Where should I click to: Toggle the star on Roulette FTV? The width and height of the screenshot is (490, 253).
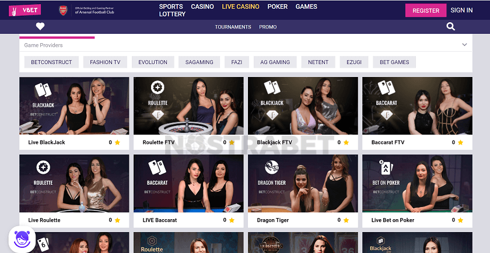(x=232, y=142)
